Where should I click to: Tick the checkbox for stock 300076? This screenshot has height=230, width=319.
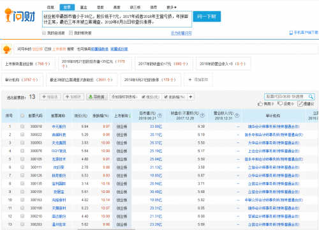[22, 151]
